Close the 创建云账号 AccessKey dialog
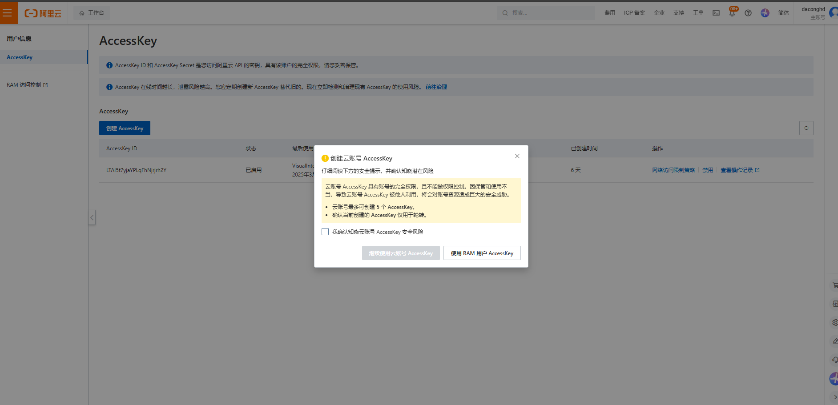The height and width of the screenshot is (405, 838). coord(517,156)
